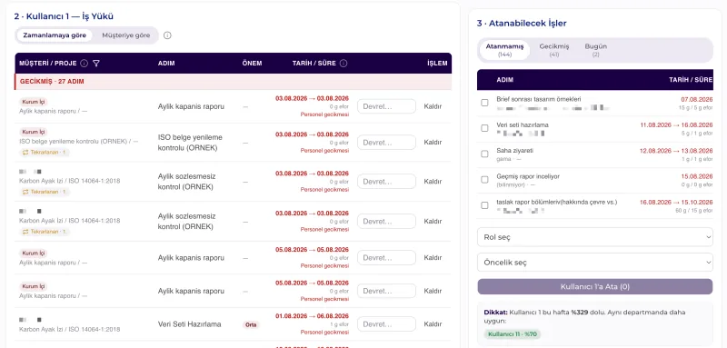727x348 pixels.
Task: Click the GECİKMİŞ - 27 ADIM group header
Action: [x=234, y=82]
